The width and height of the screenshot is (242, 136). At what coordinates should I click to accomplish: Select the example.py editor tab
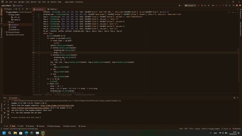click(39, 9)
